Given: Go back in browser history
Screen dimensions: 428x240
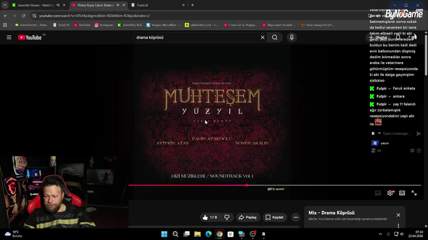Looking at the screenshot, I should [5, 16].
